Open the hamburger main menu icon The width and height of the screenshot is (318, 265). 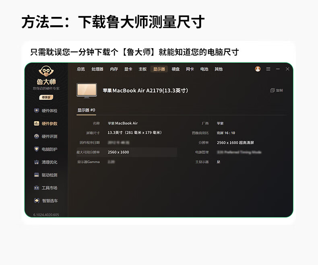[x=268, y=69]
